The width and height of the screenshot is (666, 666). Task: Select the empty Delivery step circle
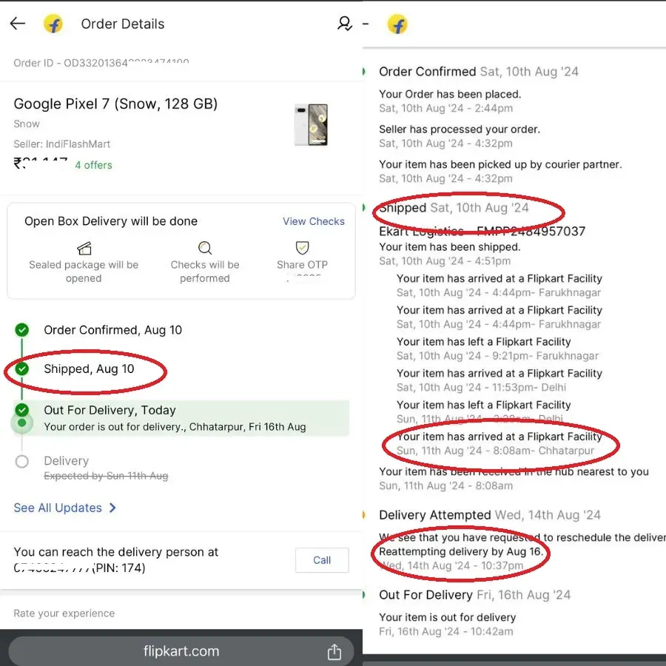point(22,461)
